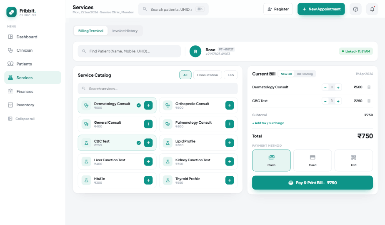This screenshot has height=225, width=385.
Task: Add Lipid Profile with plus icon
Action: click(x=230, y=143)
